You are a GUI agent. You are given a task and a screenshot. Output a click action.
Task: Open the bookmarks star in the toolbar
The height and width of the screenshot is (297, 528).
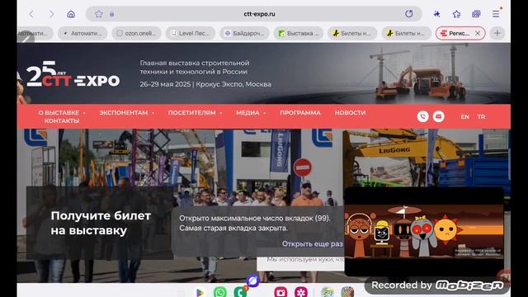coord(456,14)
